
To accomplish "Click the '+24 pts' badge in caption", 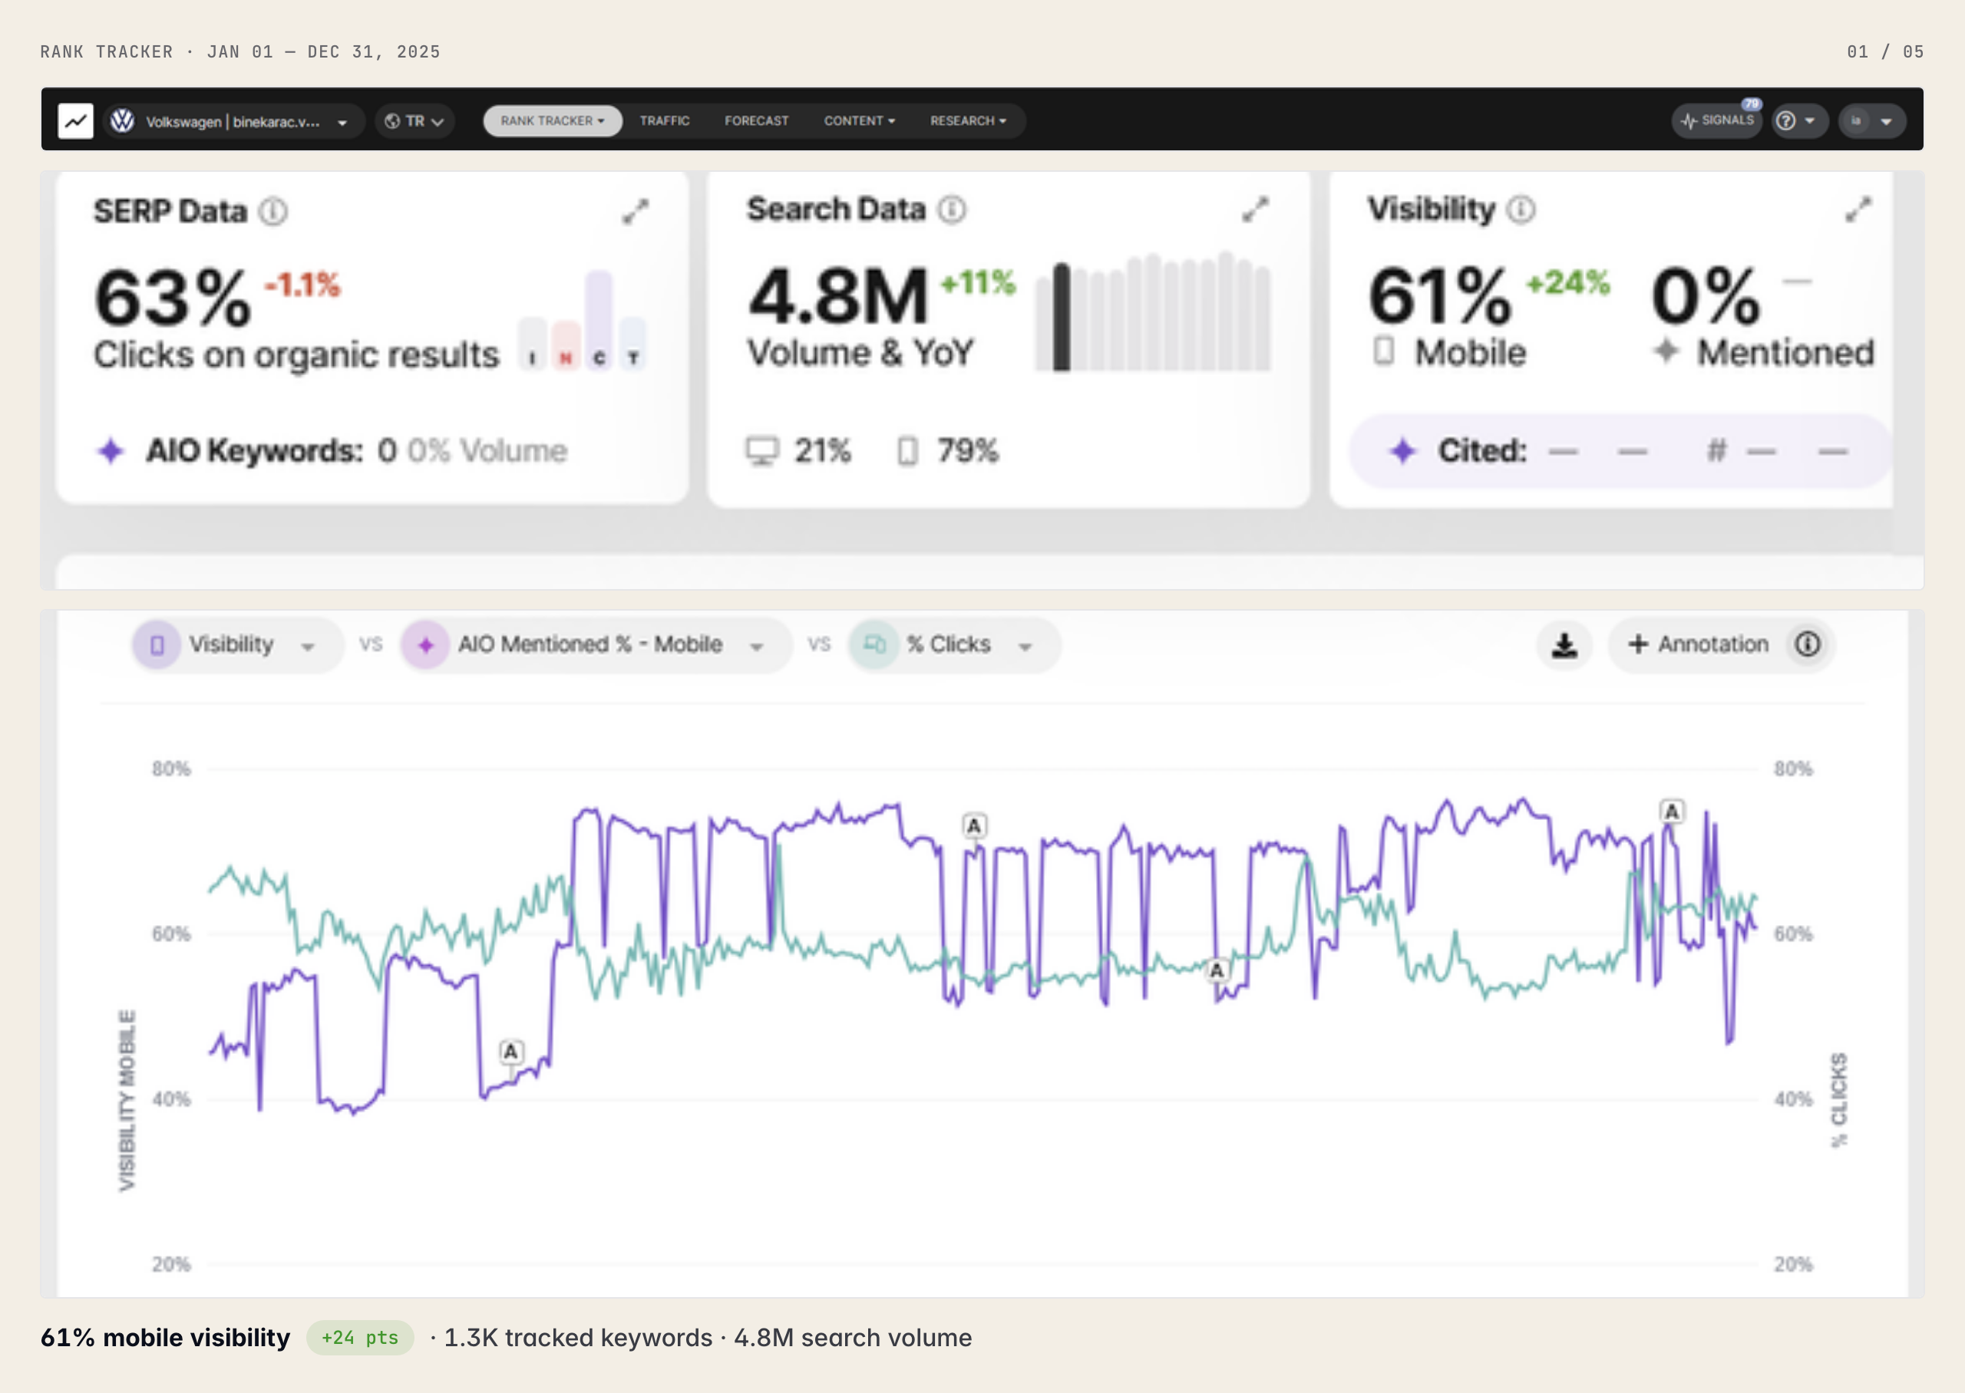I will point(361,1337).
